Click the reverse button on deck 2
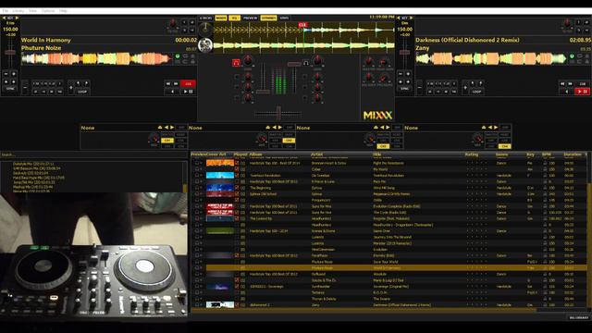Image resolution: width=592 pixels, height=333 pixels. pos(566,92)
